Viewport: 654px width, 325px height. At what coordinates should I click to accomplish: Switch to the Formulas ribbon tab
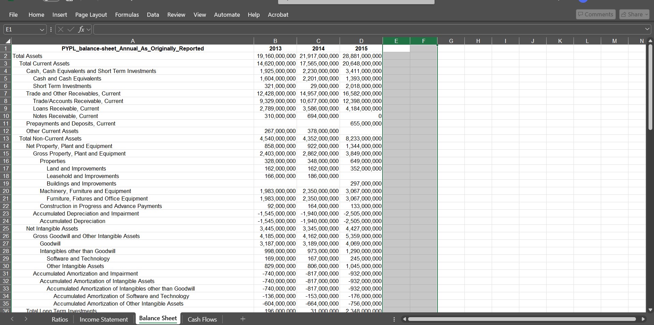point(127,15)
